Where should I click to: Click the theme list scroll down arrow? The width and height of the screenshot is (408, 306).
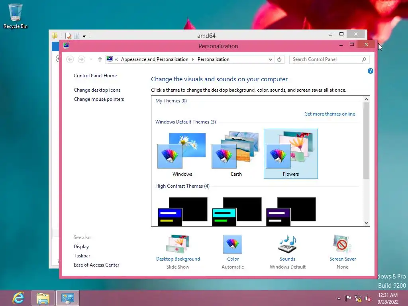pyautogui.click(x=367, y=223)
